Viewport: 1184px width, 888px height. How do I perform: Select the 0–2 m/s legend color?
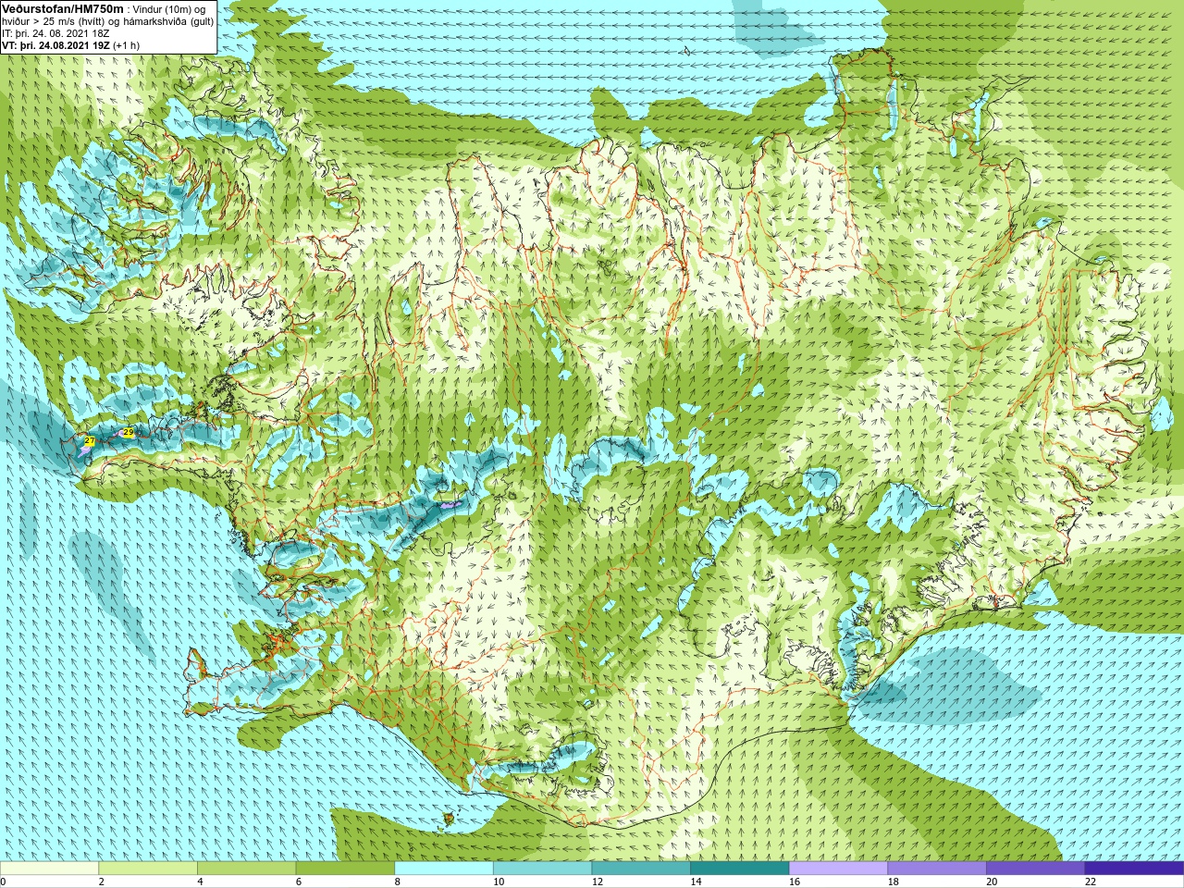click(x=49, y=869)
